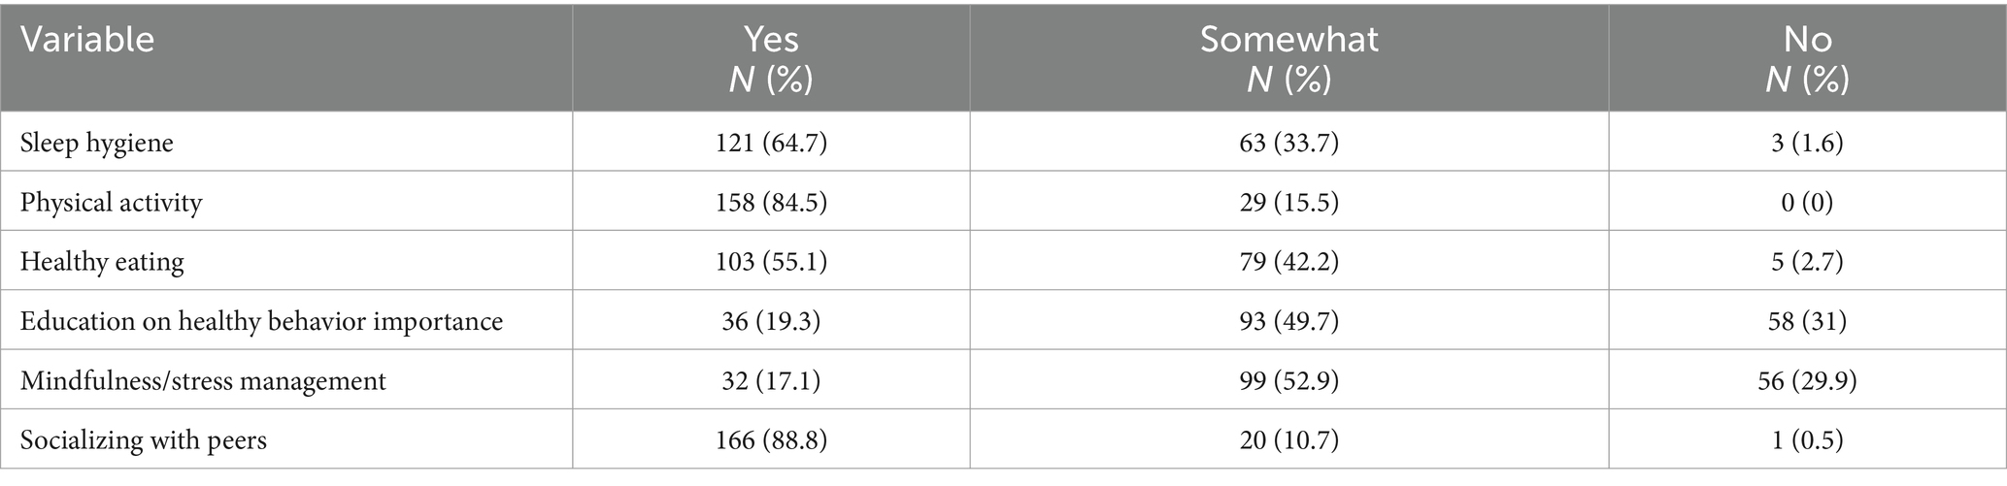Click the 121 (64.7) cell
The width and height of the screenshot is (2007, 486).
coord(771,144)
